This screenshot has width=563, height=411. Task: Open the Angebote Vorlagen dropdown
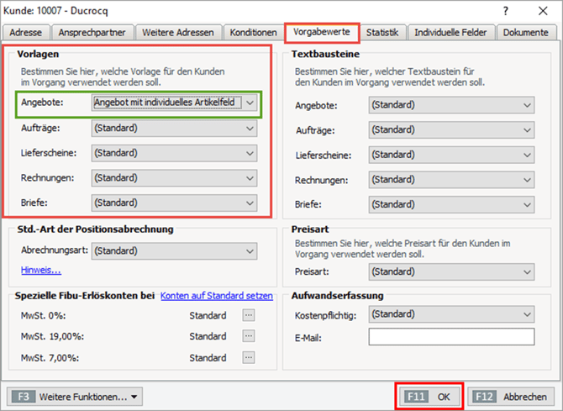250,103
